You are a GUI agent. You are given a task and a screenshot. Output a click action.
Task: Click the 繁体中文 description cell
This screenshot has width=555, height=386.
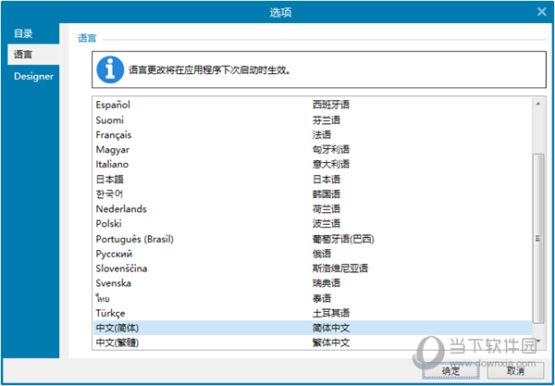pyautogui.click(x=331, y=342)
